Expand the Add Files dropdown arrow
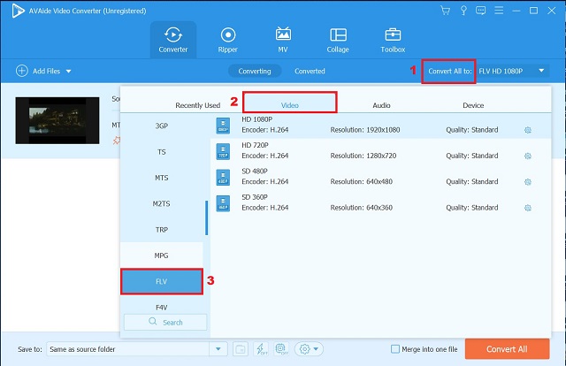566x366 pixels. point(68,71)
